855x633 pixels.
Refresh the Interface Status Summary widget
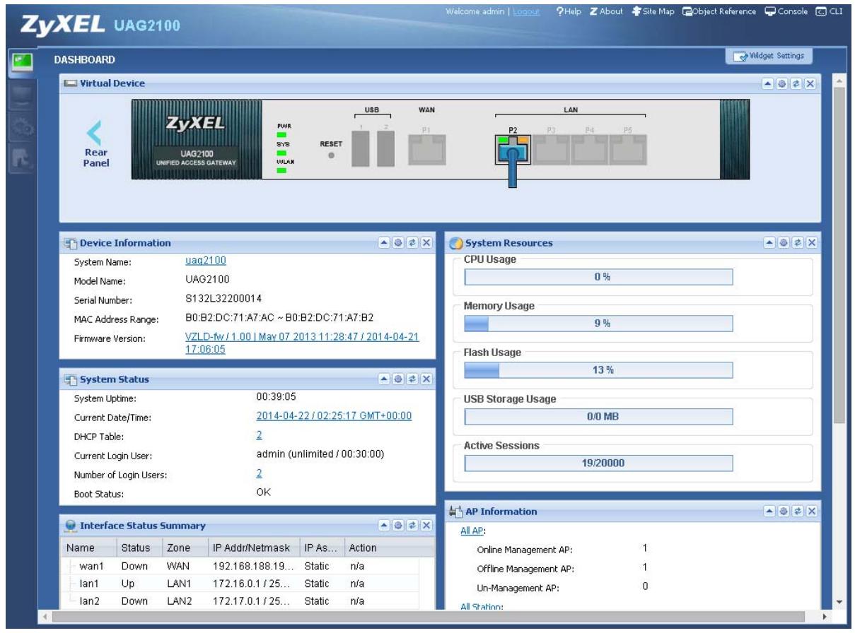412,525
